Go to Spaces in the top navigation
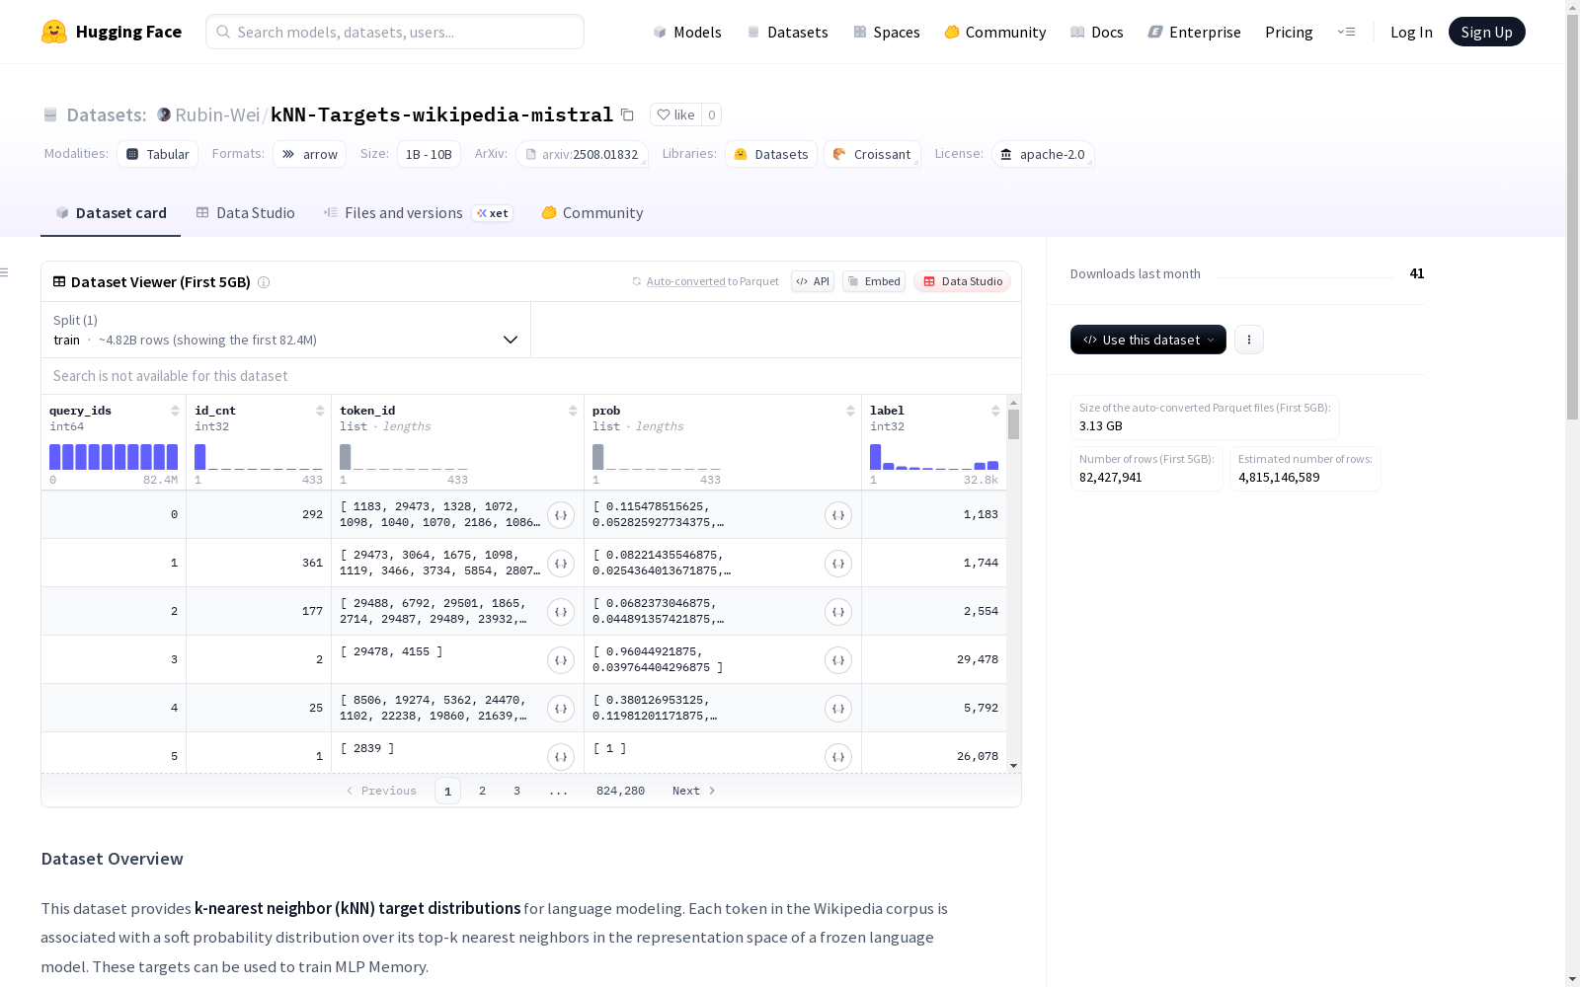The image size is (1580, 987). coord(887,32)
